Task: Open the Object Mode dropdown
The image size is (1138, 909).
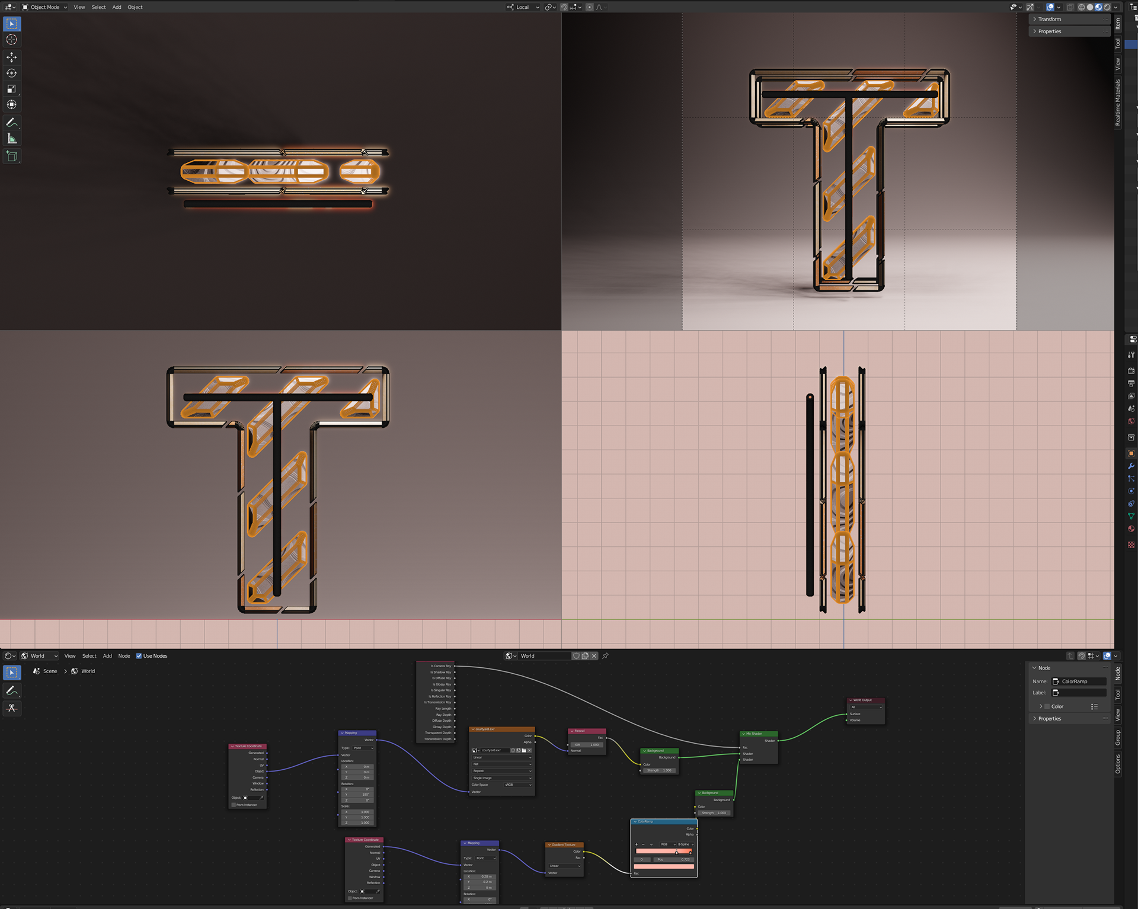Action: tap(45, 7)
